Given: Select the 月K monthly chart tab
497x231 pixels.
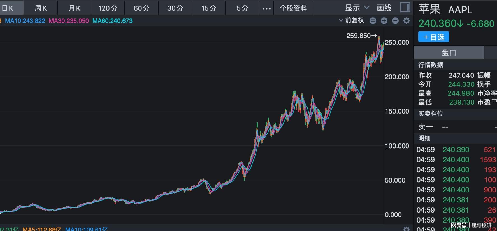Looking at the screenshot, I should pyautogui.click(x=75, y=8).
